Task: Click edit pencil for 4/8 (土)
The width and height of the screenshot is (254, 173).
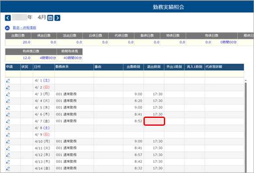Action: [8, 128]
